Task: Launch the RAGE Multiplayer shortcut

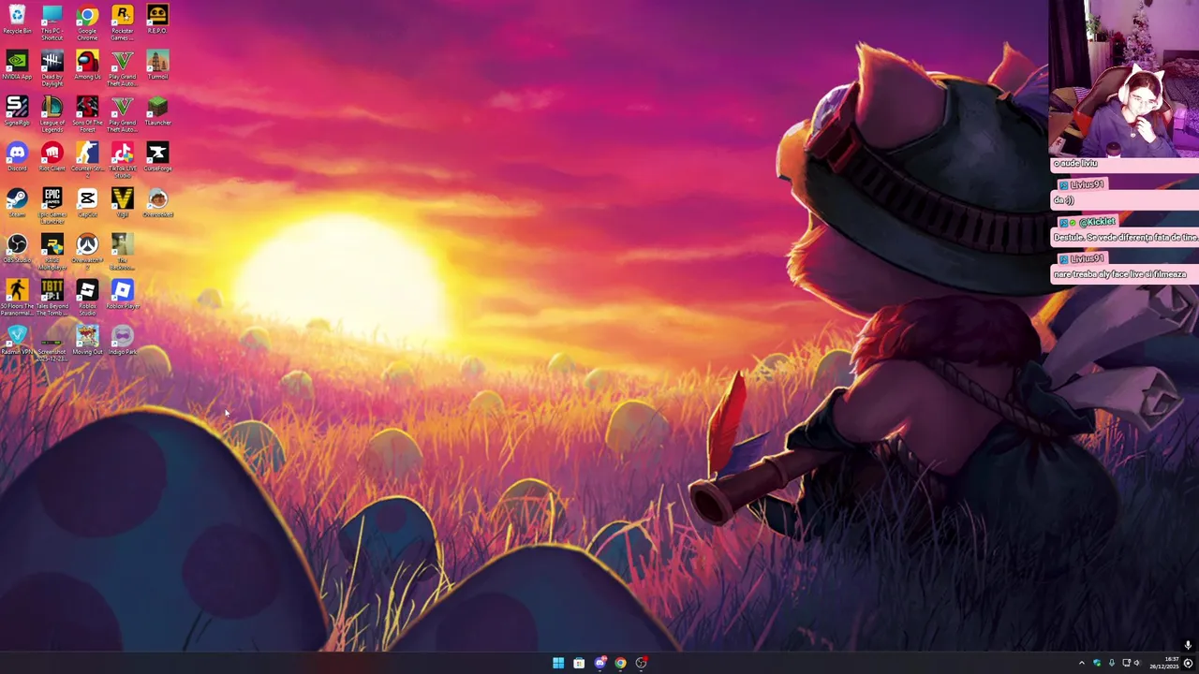Action: pyautogui.click(x=52, y=252)
